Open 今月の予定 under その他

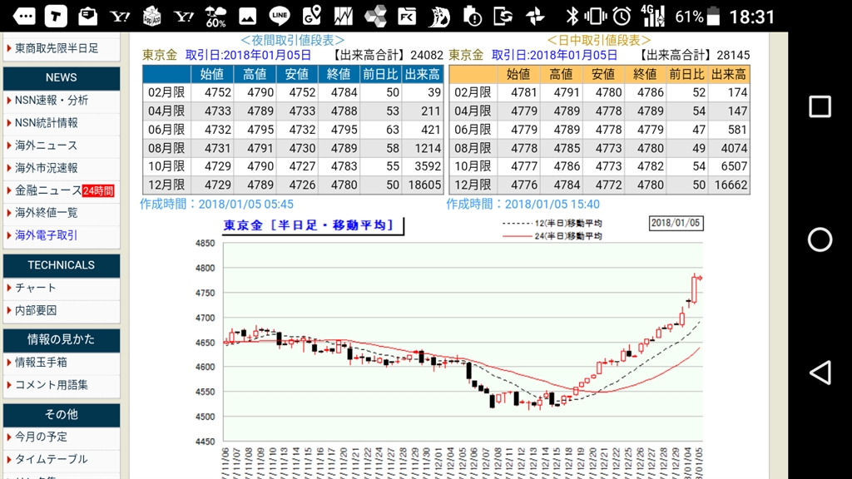point(41,437)
